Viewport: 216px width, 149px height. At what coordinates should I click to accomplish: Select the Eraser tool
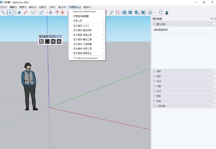[19, 12]
